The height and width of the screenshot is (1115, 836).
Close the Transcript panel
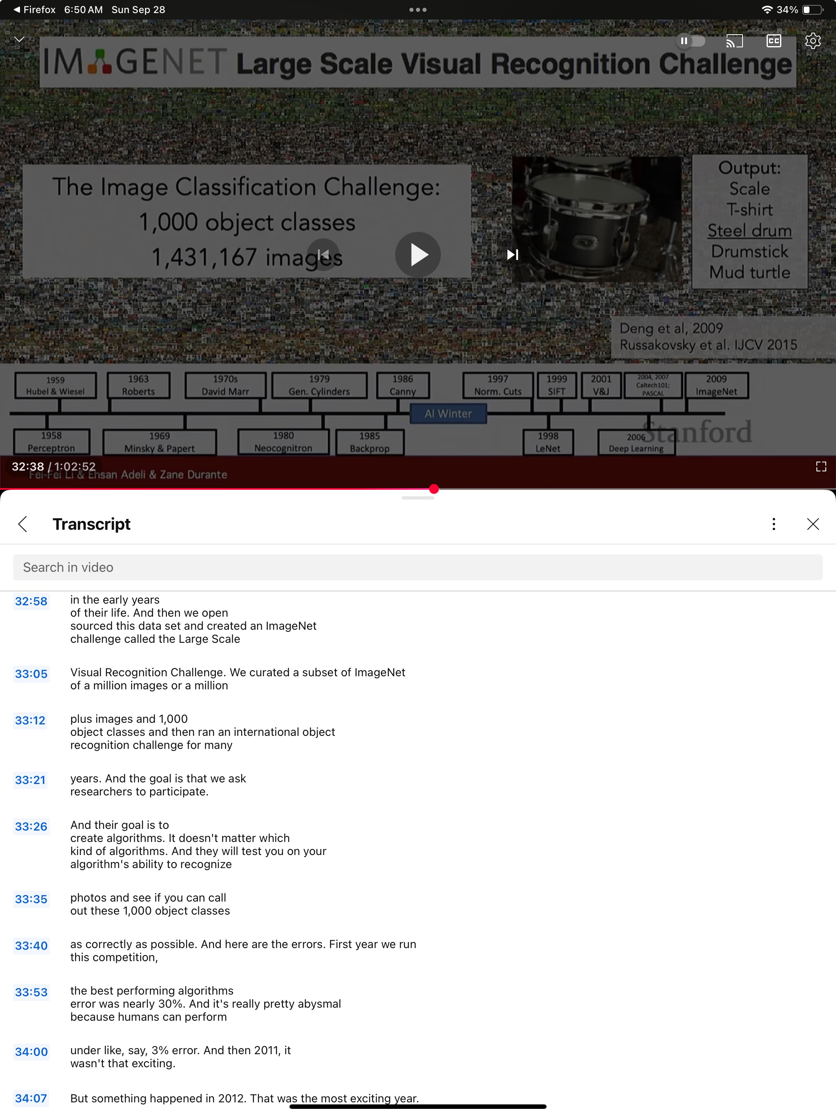pos(812,524)
